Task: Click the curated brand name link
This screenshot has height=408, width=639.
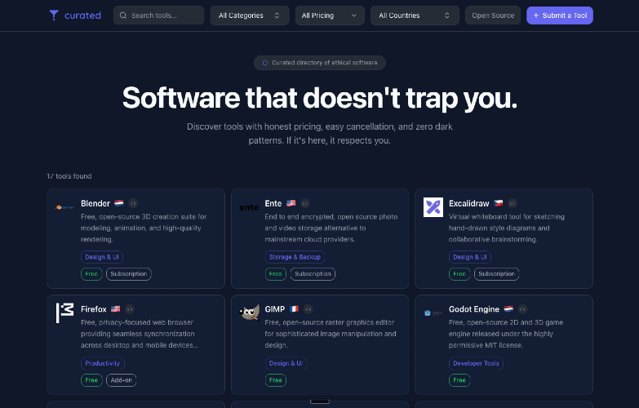Action: point(82,16)
